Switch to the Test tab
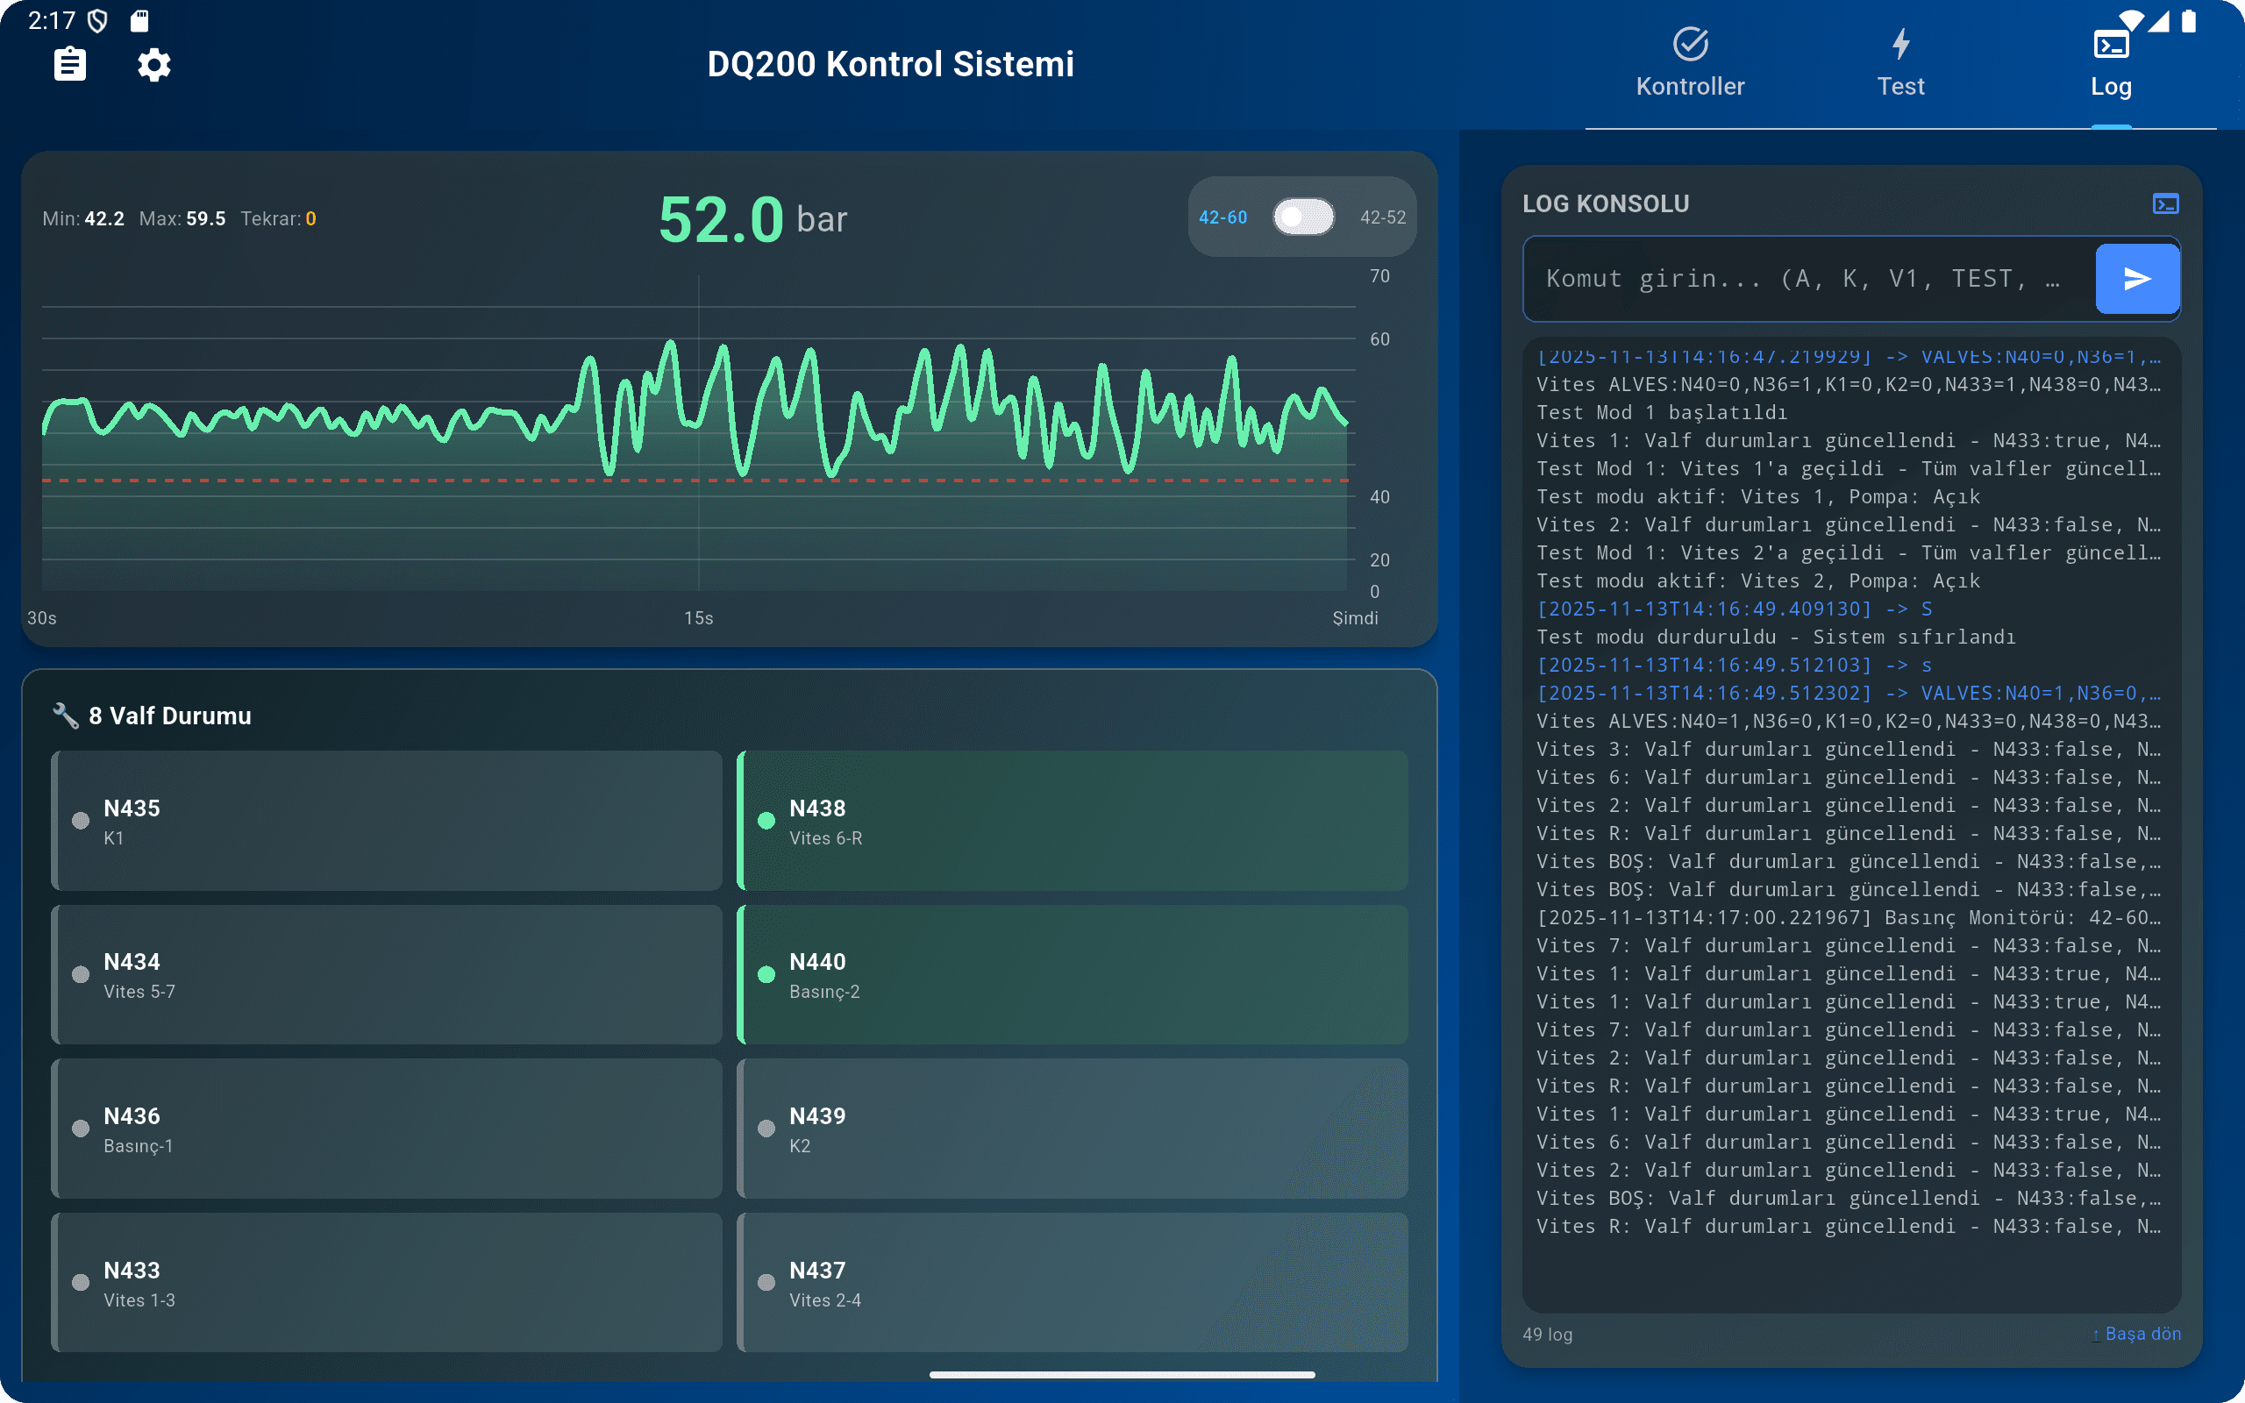This screenshot has width=2245, height=1403. tap(1899, 85)
